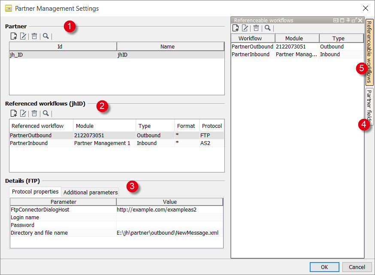Click the Login name value field

point(169,217)
